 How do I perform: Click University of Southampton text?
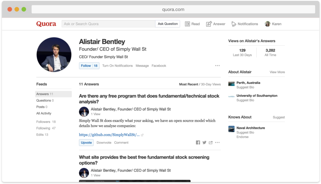(257, 96)
